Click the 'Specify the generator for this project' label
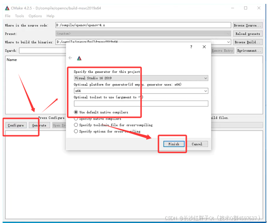Image resolution: width=267 pixels, height=223 pixels. click(107, 72)
